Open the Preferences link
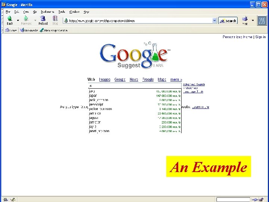The height and width of the screenshot is (202, 269). pyautogui.click(x=191, y=88)
